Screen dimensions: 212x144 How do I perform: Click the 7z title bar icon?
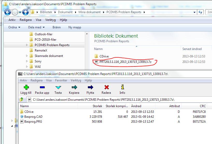(20, 74)
